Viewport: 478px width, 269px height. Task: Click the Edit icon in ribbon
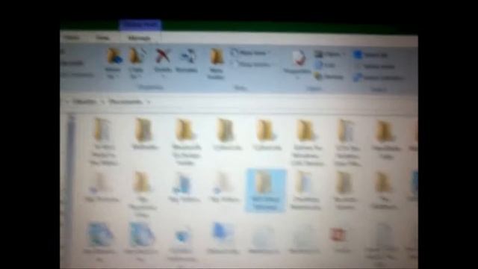(319, 65)
